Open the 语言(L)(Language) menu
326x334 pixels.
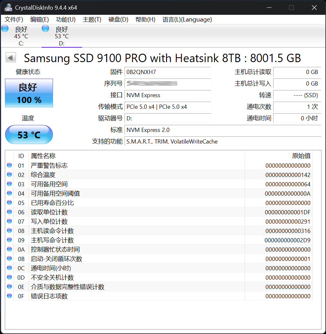click(188, 20)
